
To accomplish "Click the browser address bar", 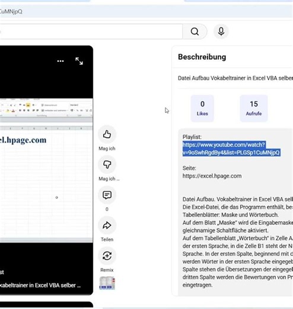I will (146, 11).
